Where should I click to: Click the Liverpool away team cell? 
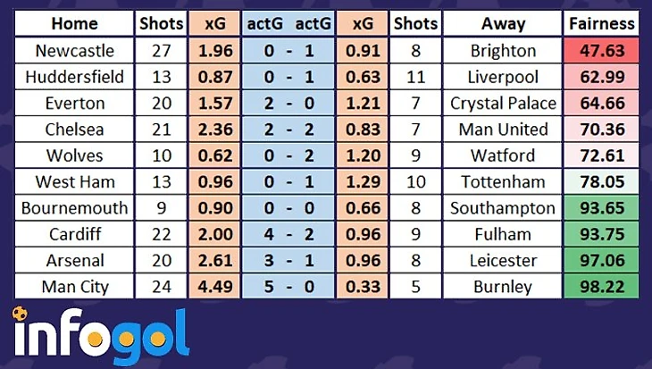[503, 77]
